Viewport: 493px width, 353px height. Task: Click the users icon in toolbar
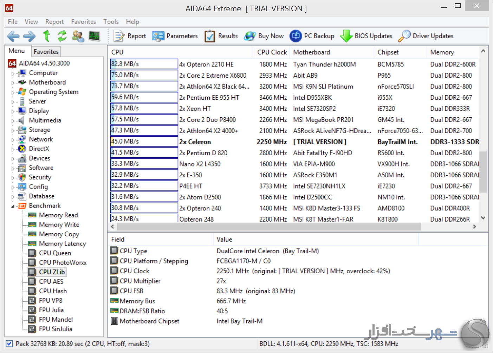tap(78, 36)
